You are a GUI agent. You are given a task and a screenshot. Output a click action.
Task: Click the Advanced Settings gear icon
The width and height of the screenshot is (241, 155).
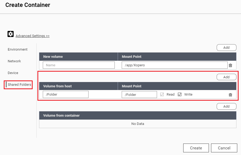coord(10,34)
